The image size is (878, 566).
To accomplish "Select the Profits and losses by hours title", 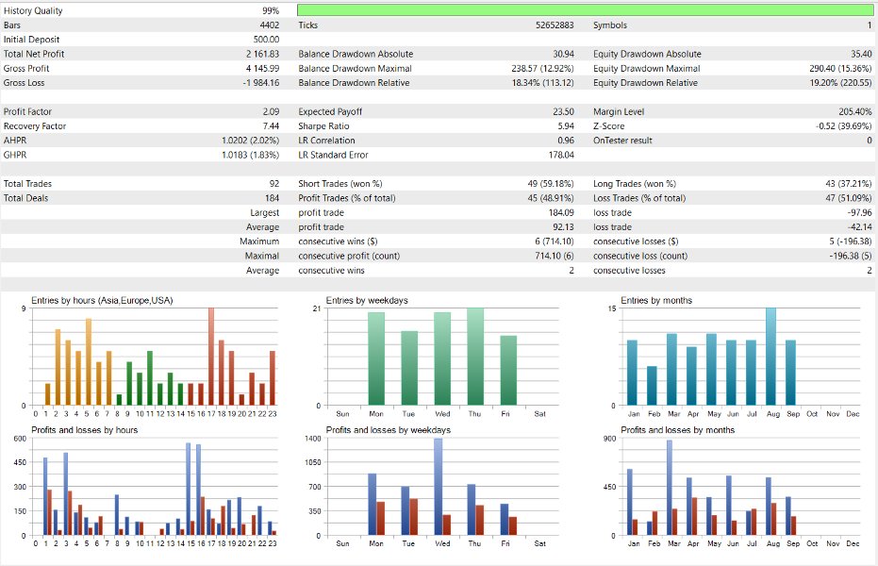I will tap(85, 430).
